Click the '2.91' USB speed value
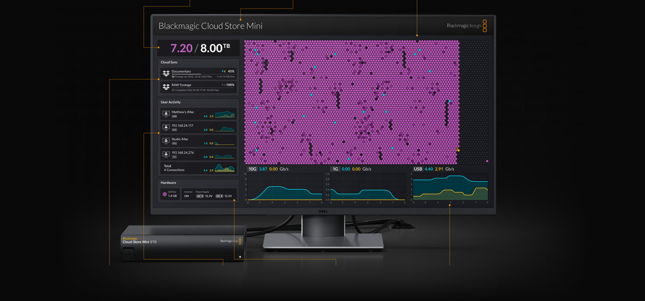This screenshot has width=645, height=301. click(x=439, y=169)
